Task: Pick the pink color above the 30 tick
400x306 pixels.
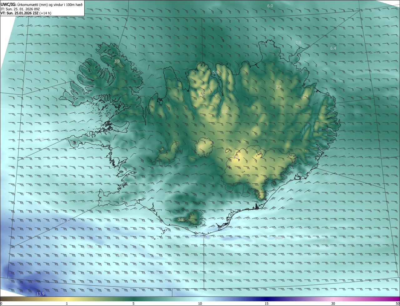Action: [333, 299]
